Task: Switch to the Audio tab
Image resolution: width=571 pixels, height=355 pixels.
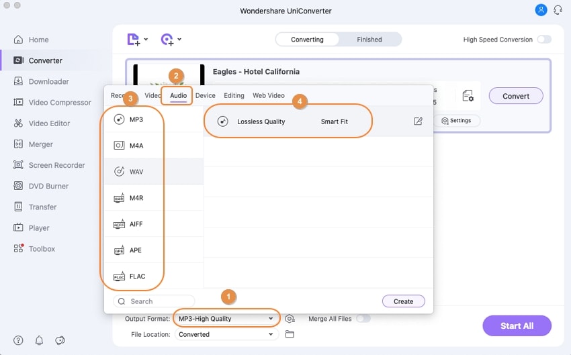Action: pos(179,96)
